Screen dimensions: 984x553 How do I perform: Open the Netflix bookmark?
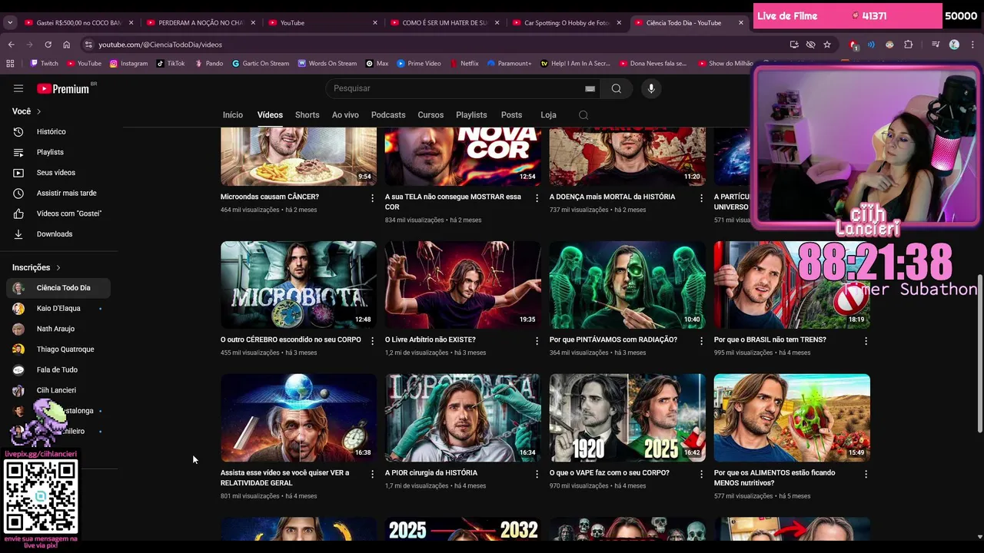coord(464,63)
